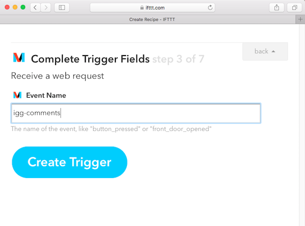Viewport: 305px width, 226px height.
Task: Click the lock icon in address bar
Action: pyautogui.click(x=142, y=8)
